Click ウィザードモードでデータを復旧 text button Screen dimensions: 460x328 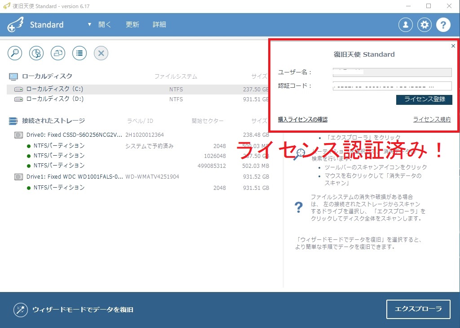pos(83,310)
